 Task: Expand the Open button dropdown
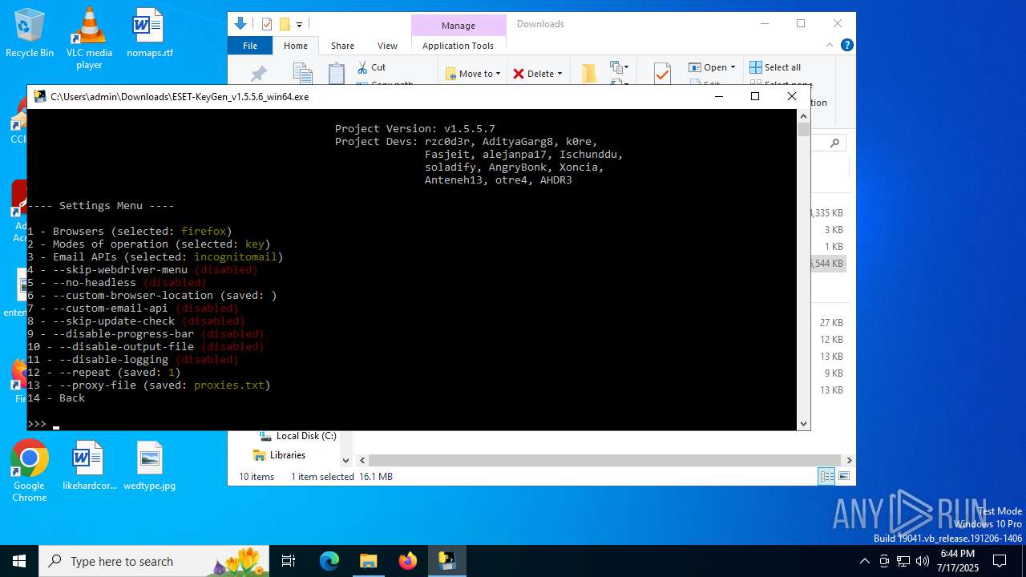(733, 67)
